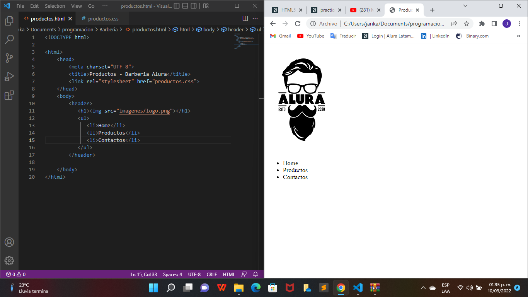
Task: Open the Traducir bookmark
Action: tap(343, 36)
